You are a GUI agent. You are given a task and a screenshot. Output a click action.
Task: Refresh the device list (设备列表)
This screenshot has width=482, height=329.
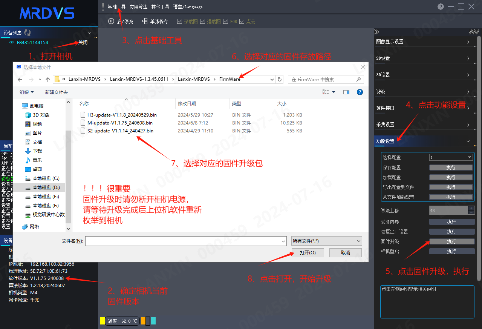[28, 33]
